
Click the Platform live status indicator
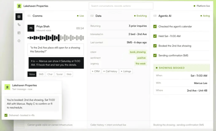[202, 6]
